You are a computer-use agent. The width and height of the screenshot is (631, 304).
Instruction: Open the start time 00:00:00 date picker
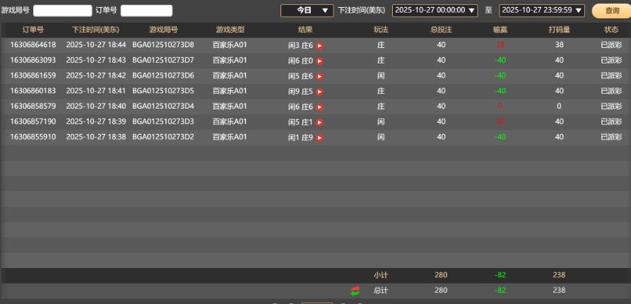pyautogui.click(x=435, y=11)
